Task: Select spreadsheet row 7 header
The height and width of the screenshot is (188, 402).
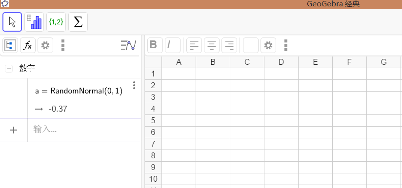Action: (153, 144)
